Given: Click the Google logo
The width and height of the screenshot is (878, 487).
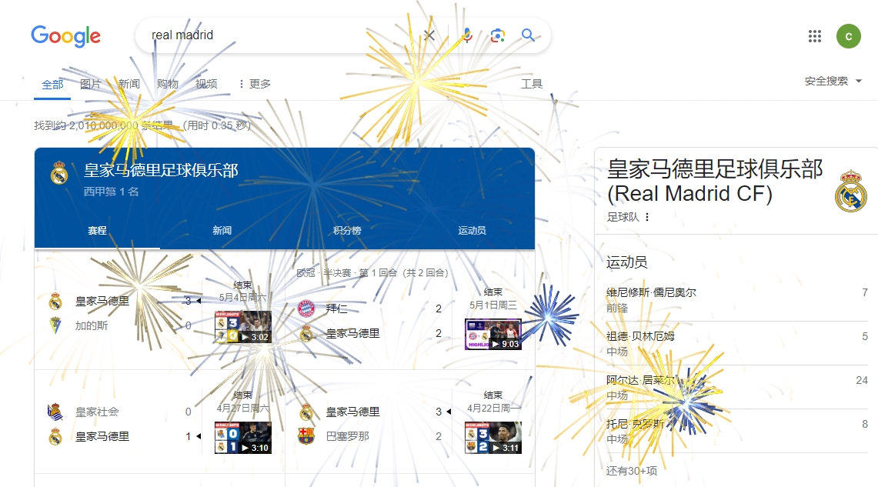Looking at the screenshot, I should pos(65,36).
